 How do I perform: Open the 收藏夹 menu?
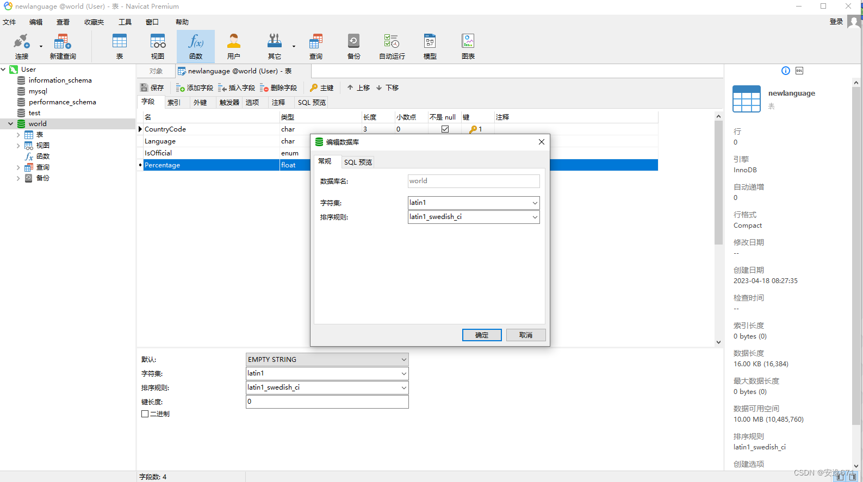[94, 22]
